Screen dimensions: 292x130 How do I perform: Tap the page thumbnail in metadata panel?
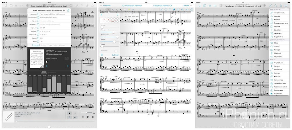[37, 59]
